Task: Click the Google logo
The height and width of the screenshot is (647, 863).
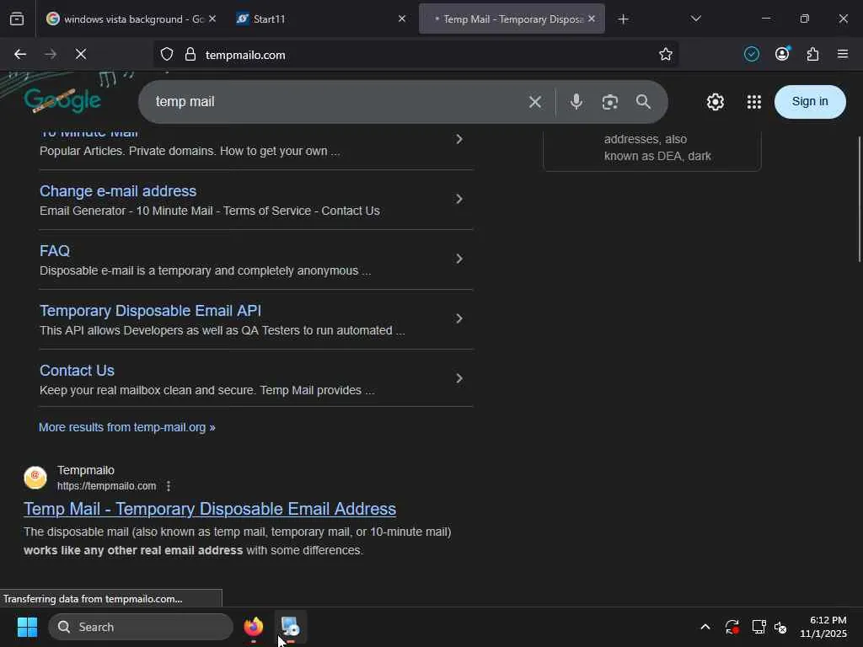Action: pyautogui.click(x=62, y=99)
